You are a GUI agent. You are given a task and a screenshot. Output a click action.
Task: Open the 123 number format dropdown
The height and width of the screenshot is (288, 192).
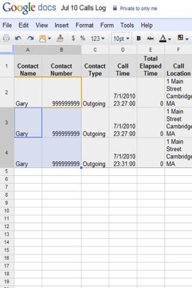click(x=97, y=38)
